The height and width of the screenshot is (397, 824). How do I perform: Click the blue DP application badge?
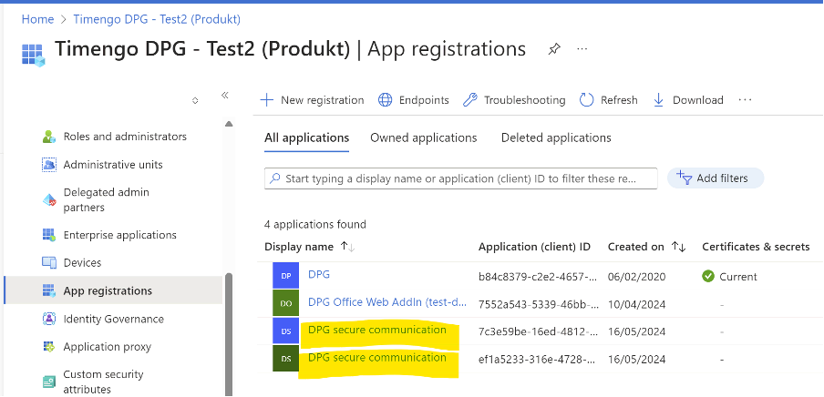click(x=285, y=275)
